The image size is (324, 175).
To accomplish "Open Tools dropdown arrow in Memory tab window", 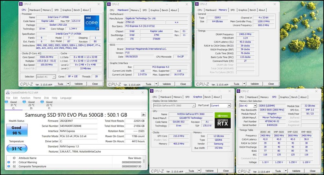I will pyautogui.click(x=244, y=84).
